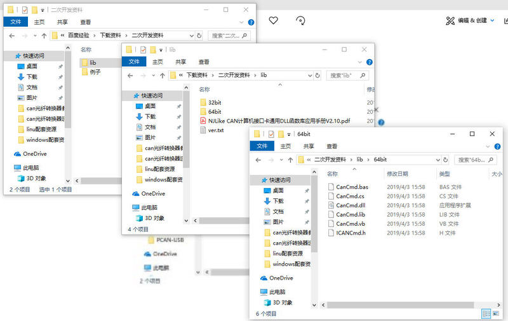This screenshot has height=321, width=508.
Task: Click help icon in the 64bit window
Action: point(497,147)
